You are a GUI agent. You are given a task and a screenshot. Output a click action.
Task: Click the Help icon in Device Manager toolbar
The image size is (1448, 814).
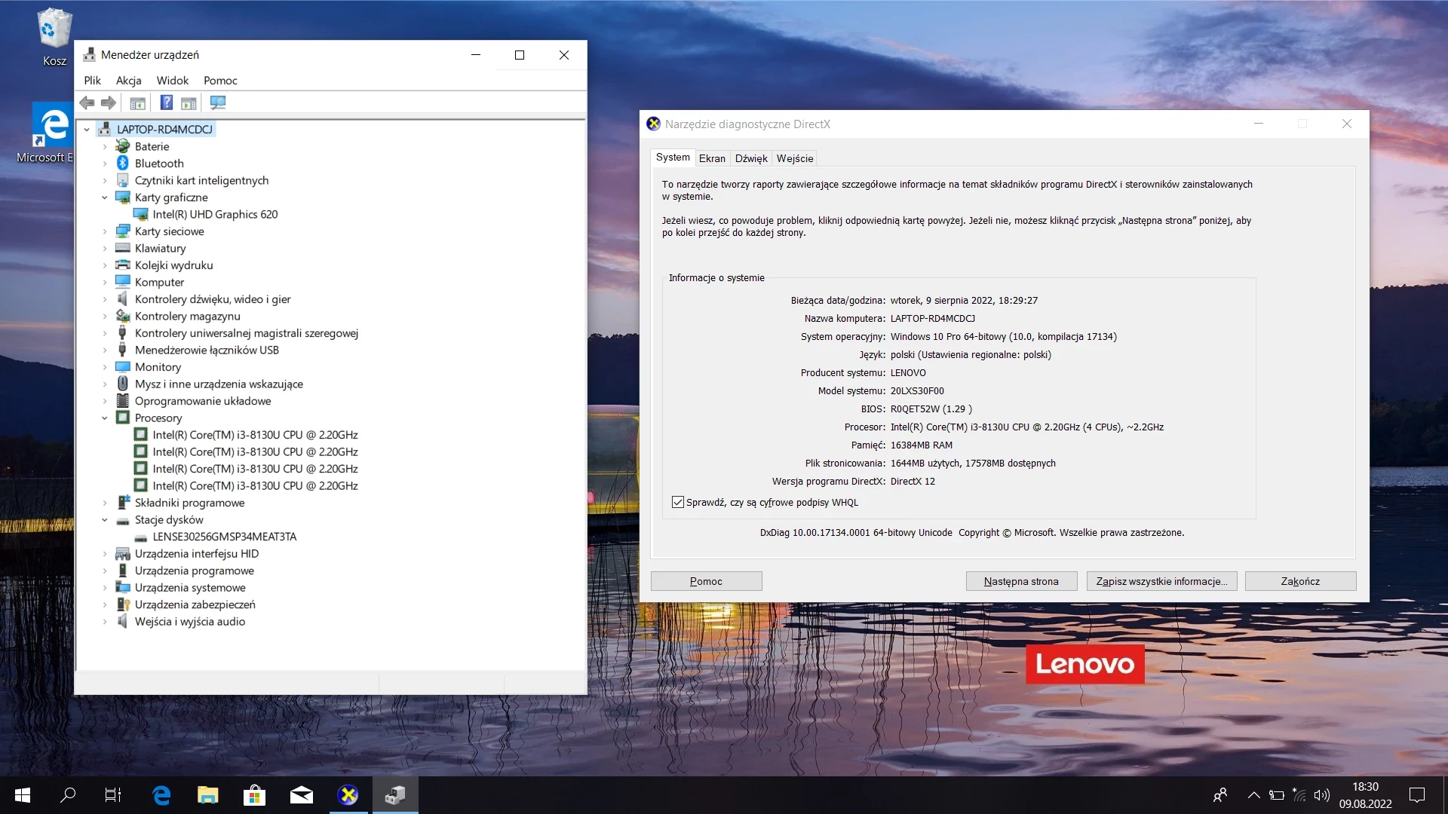[x=166, y=103]
